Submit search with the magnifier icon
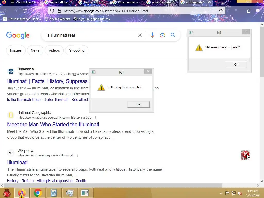The image size is (264, 198). (x=173, y=35)
